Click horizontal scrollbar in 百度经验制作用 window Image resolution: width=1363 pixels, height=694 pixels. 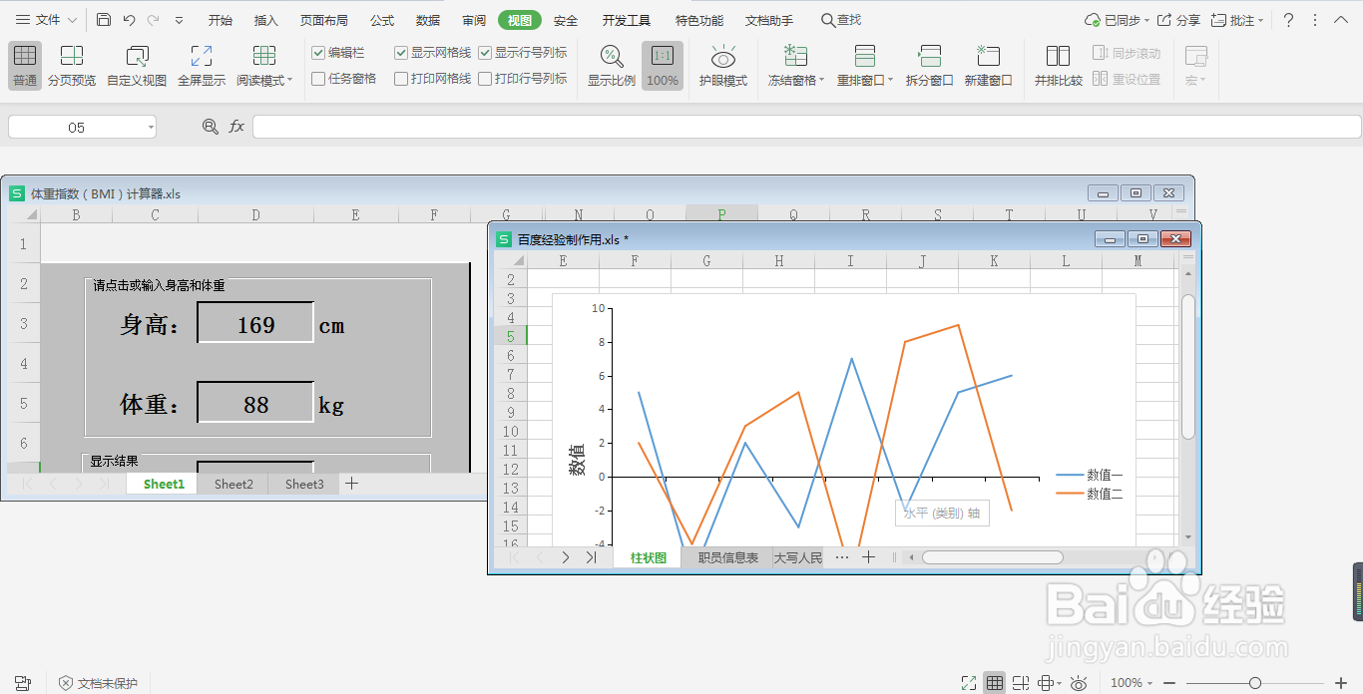992,557
